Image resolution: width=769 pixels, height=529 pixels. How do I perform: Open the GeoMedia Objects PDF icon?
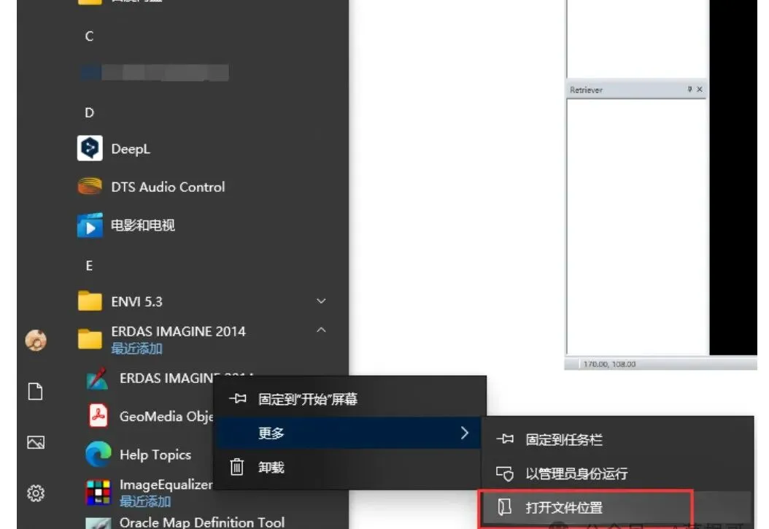(x=98, y=416)
